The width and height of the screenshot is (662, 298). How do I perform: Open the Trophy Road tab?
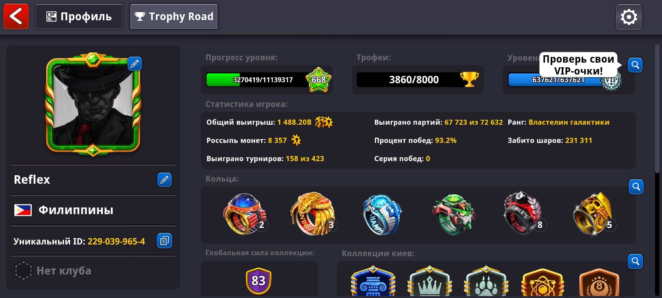[174, 17]
